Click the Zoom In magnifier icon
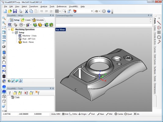Viewport: 163px width, 122px height. (4, 23)
